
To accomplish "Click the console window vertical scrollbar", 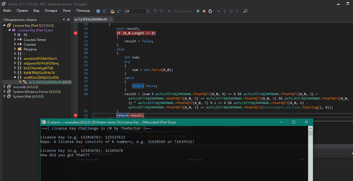I will (311, 156).
